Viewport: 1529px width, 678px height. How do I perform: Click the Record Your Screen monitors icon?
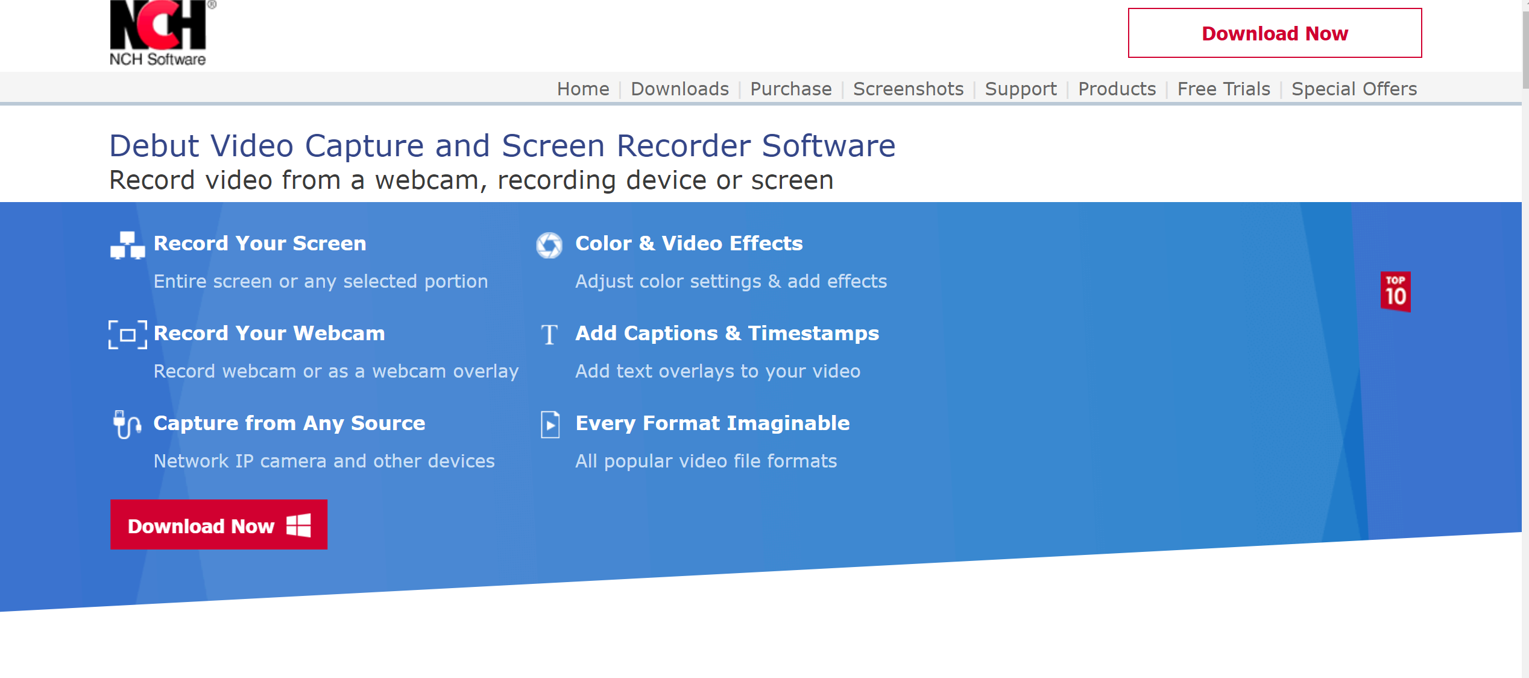pos(127,245)
